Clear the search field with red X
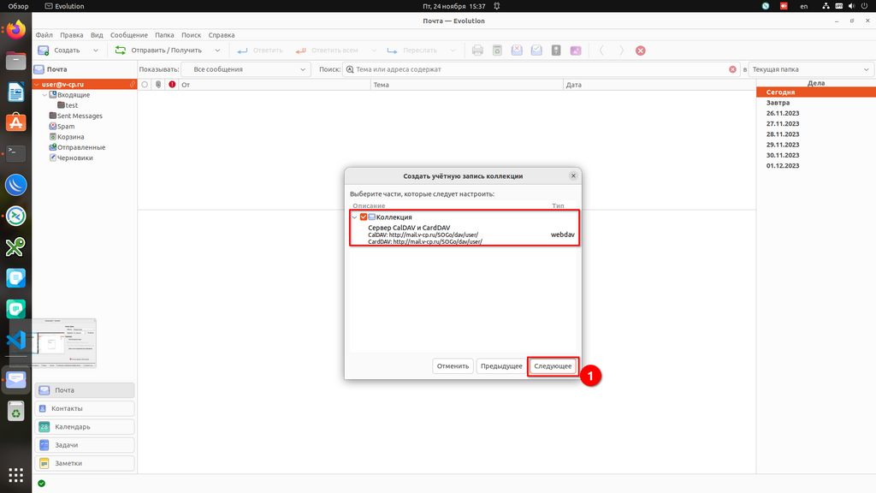This screenshot has width=876, height=493. (x=732, y=69)
